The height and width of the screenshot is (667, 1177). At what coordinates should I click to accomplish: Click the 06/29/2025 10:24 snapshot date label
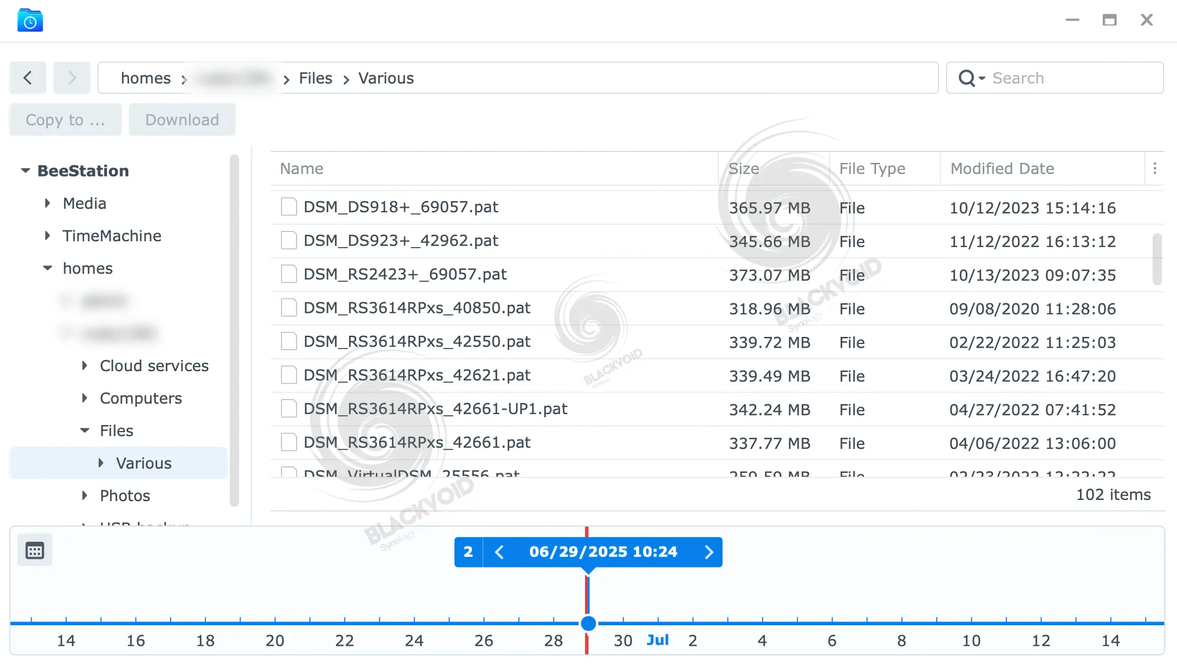[603, 552]
